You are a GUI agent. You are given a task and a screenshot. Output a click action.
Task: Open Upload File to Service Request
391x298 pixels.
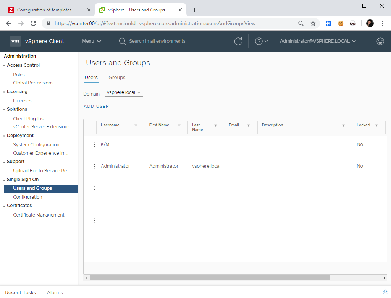(x=41, y=170)
